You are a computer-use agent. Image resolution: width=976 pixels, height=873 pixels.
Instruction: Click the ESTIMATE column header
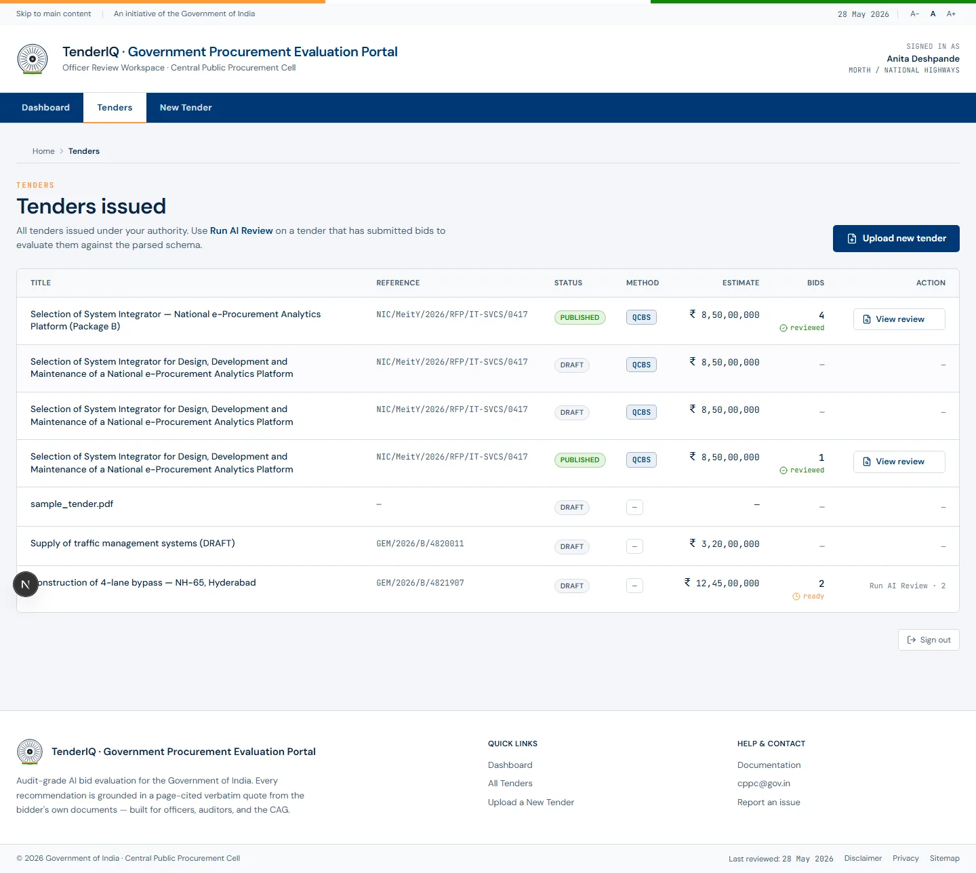741,283
